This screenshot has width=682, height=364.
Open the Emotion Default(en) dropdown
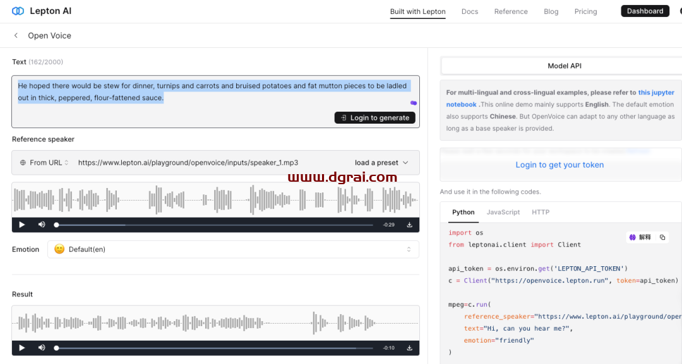click(x=233, y=249)
